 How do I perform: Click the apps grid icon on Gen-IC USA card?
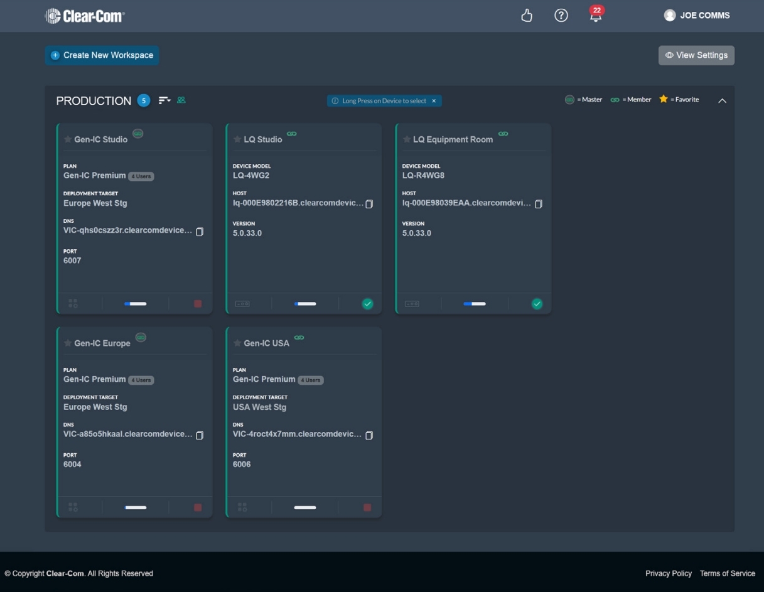click(x=242, y=507)
